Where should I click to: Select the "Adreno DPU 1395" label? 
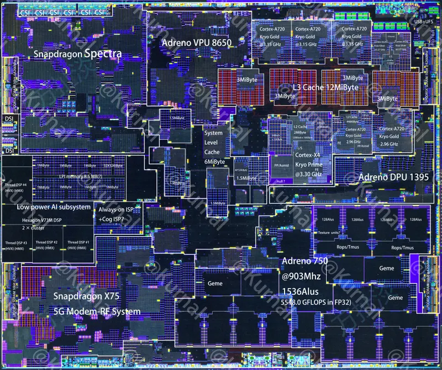click(x=393, y=177)
